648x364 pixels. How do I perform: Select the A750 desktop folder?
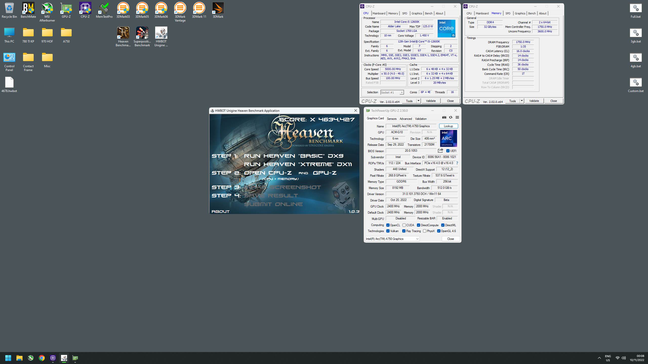point(66,35)
